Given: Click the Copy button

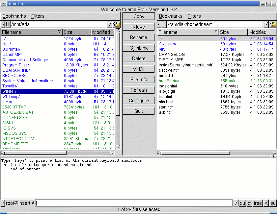Looking at the screenshot, I should click(x=139, y=16).
